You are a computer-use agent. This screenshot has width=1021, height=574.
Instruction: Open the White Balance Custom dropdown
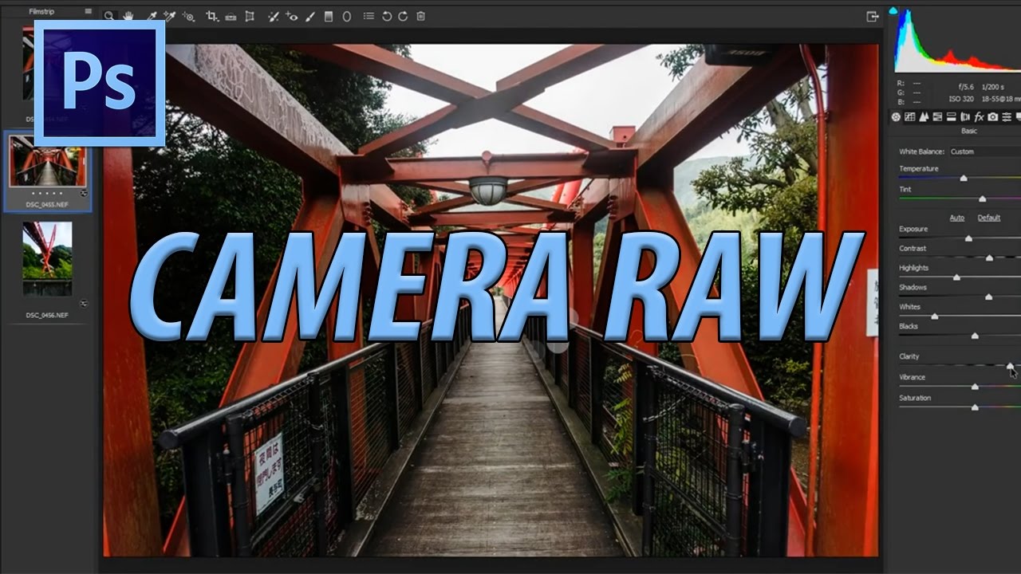click(x=985, y=151)
